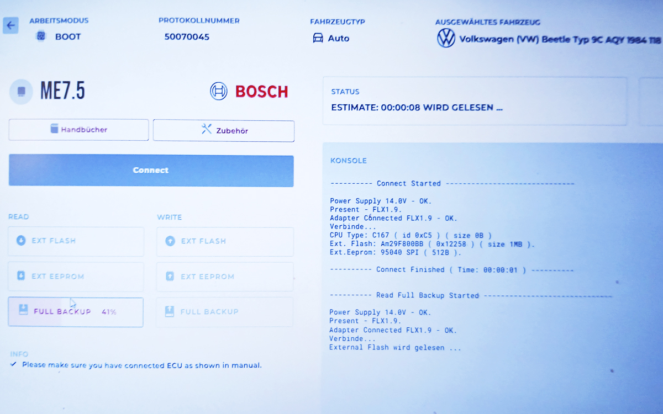
Task: Choose EXT FLASH under Write
Action: pos(224,241)
